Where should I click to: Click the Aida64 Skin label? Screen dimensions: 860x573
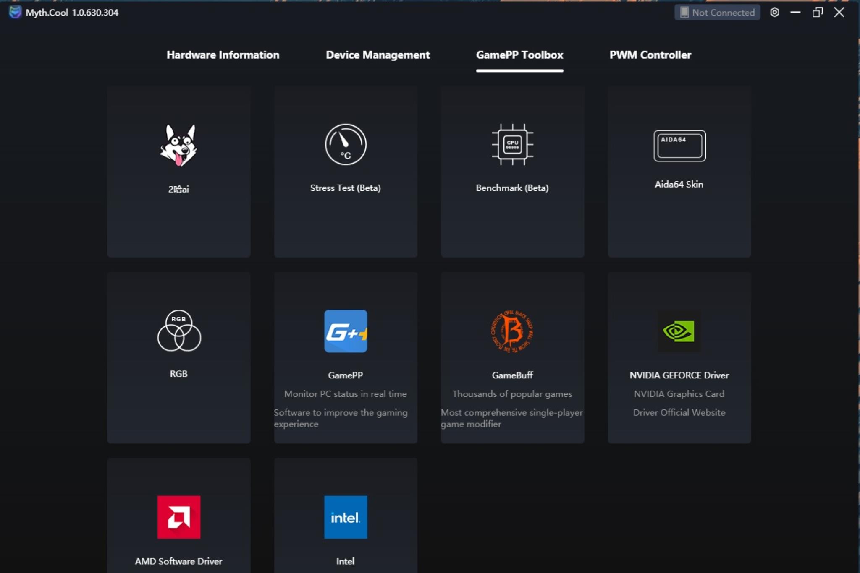(679, 184)
